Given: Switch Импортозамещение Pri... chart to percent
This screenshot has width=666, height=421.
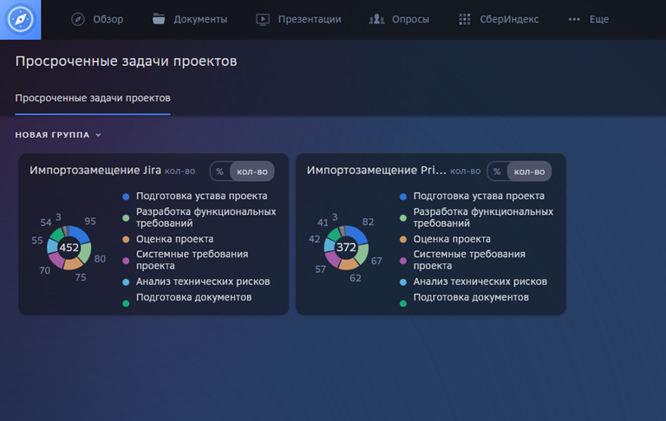Looking at the screenshot, I should [x=497, y=172].
